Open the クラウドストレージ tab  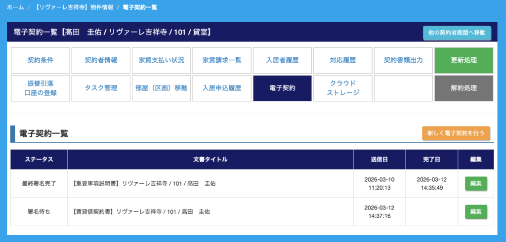(343, 88)
